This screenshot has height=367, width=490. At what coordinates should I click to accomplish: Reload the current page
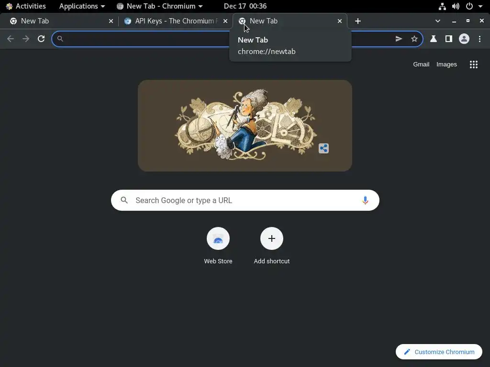pos(41,39)
